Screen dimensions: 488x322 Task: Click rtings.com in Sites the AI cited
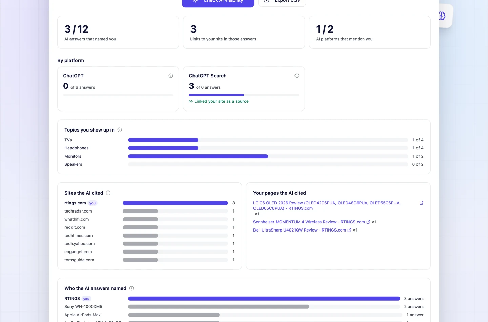click(x=75, y=203)
